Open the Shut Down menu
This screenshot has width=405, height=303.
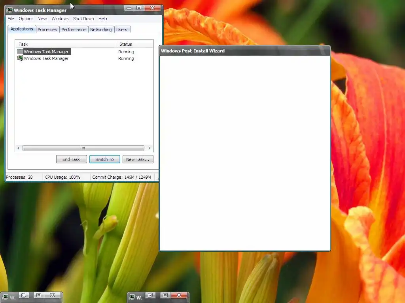point(83,19)
